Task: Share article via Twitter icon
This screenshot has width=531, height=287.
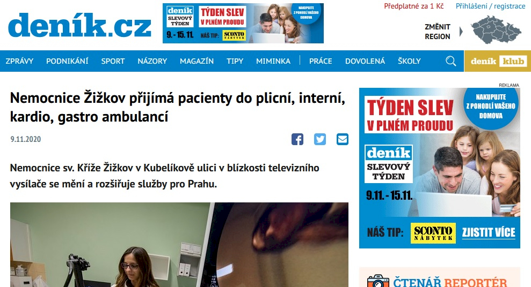Action: coord(319,139)
